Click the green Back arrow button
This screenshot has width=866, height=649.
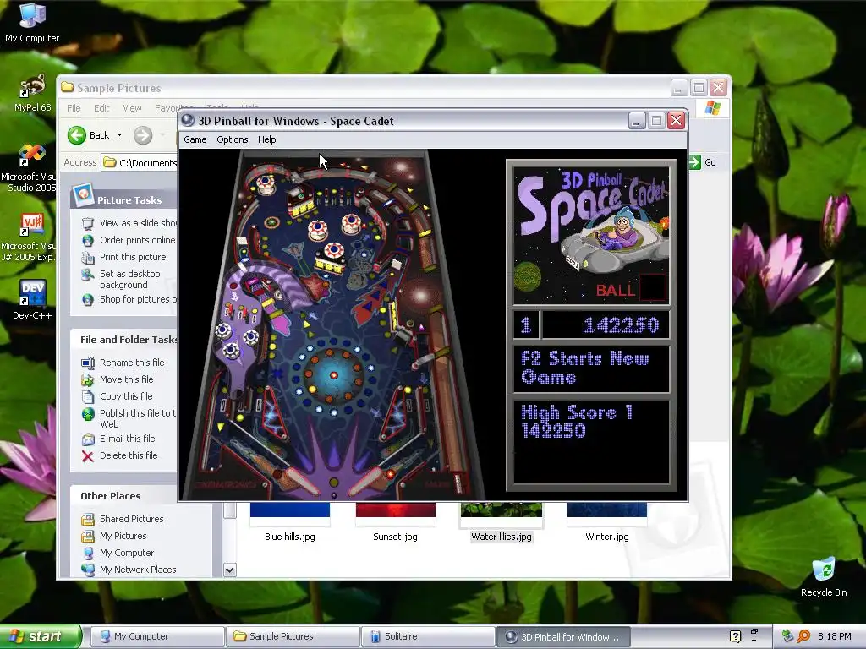tap(77, 135)
